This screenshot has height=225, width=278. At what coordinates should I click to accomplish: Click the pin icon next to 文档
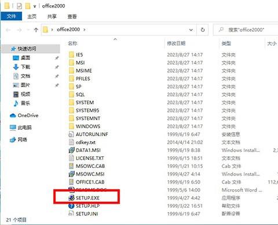click(x=57, y=76)
